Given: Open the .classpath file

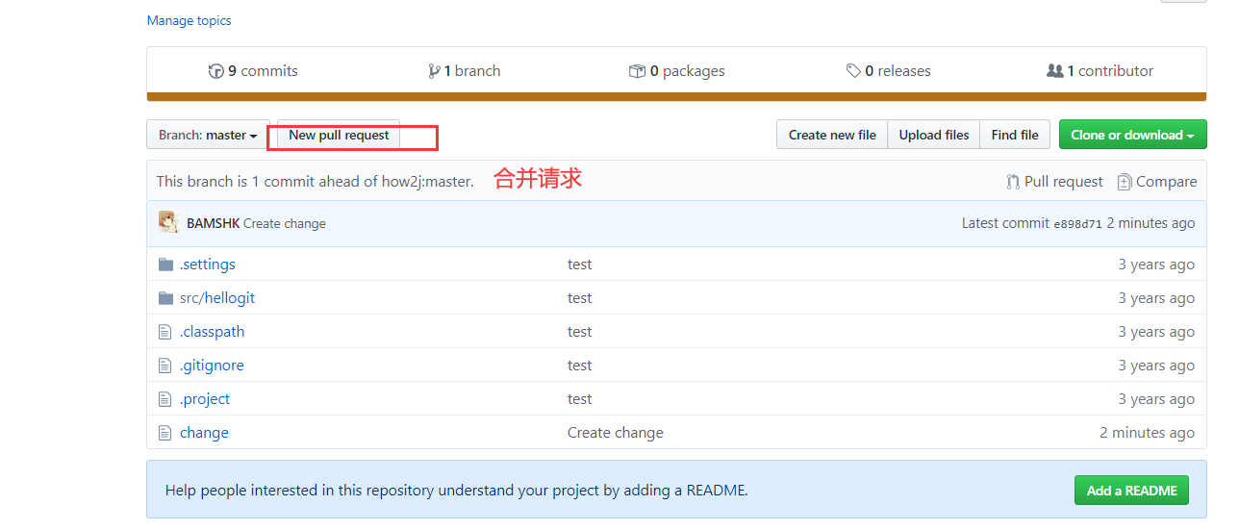Looking at the screenshot, I should coord(212,331).
